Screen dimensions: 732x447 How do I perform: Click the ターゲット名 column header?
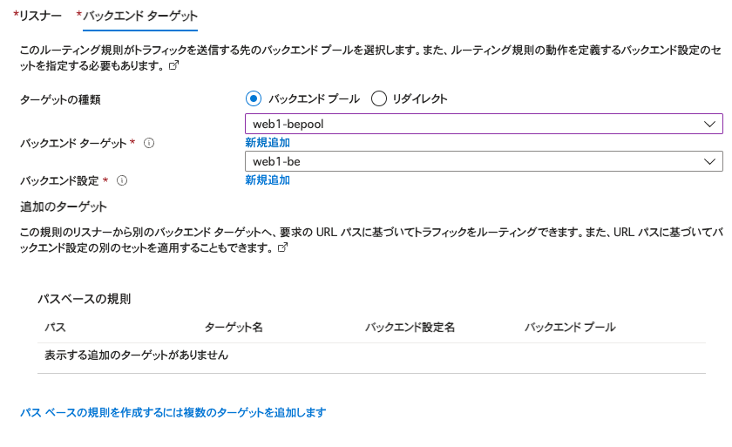click(234, 328)
